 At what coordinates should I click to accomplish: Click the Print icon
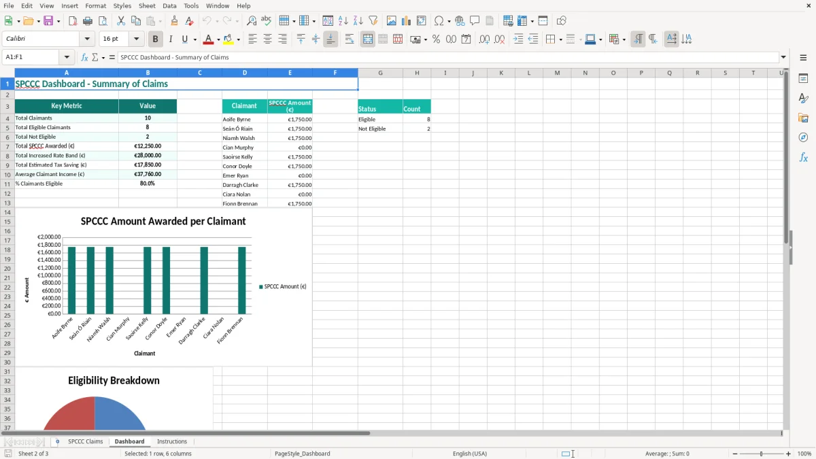click(x=88, y=21)
